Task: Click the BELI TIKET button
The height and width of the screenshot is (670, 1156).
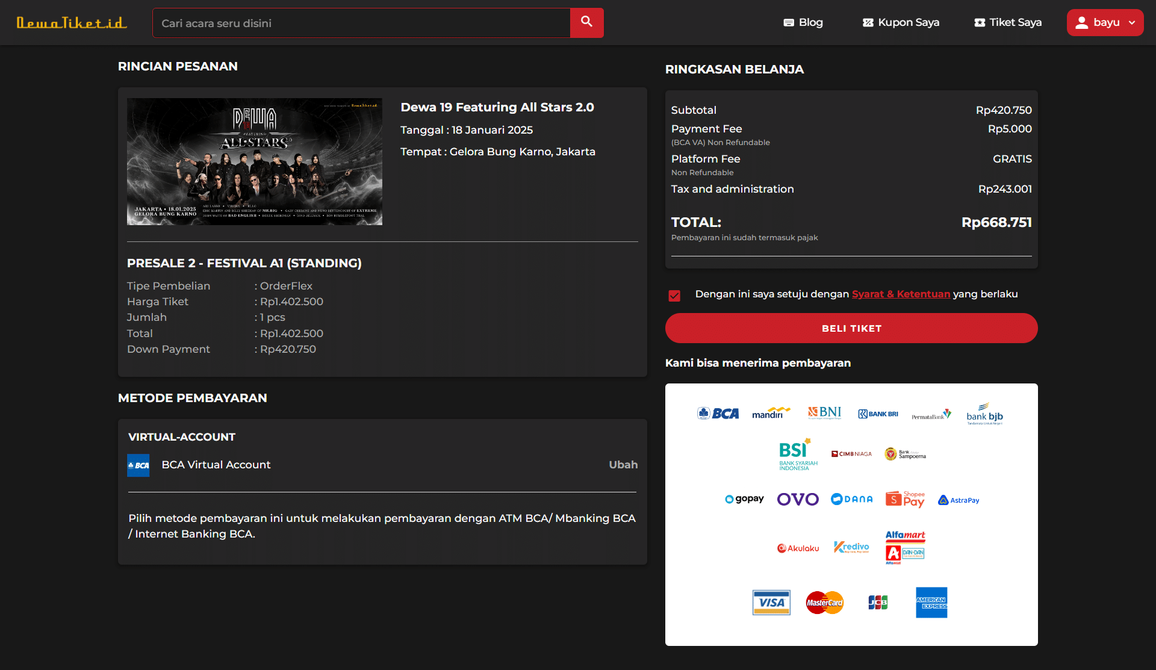Action: click(x=851, y=328)
